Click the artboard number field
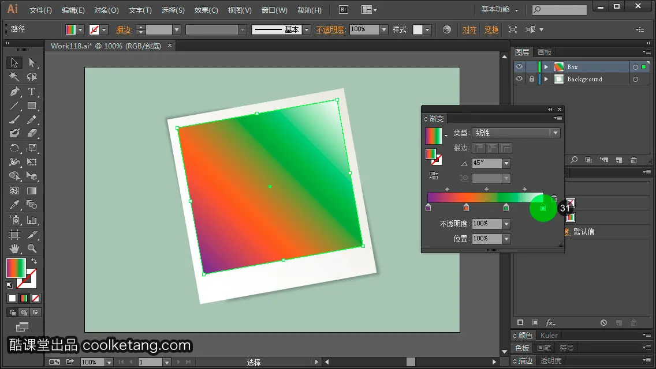The height and width of the screenshot is (369, 656). (x=150, y=362)
